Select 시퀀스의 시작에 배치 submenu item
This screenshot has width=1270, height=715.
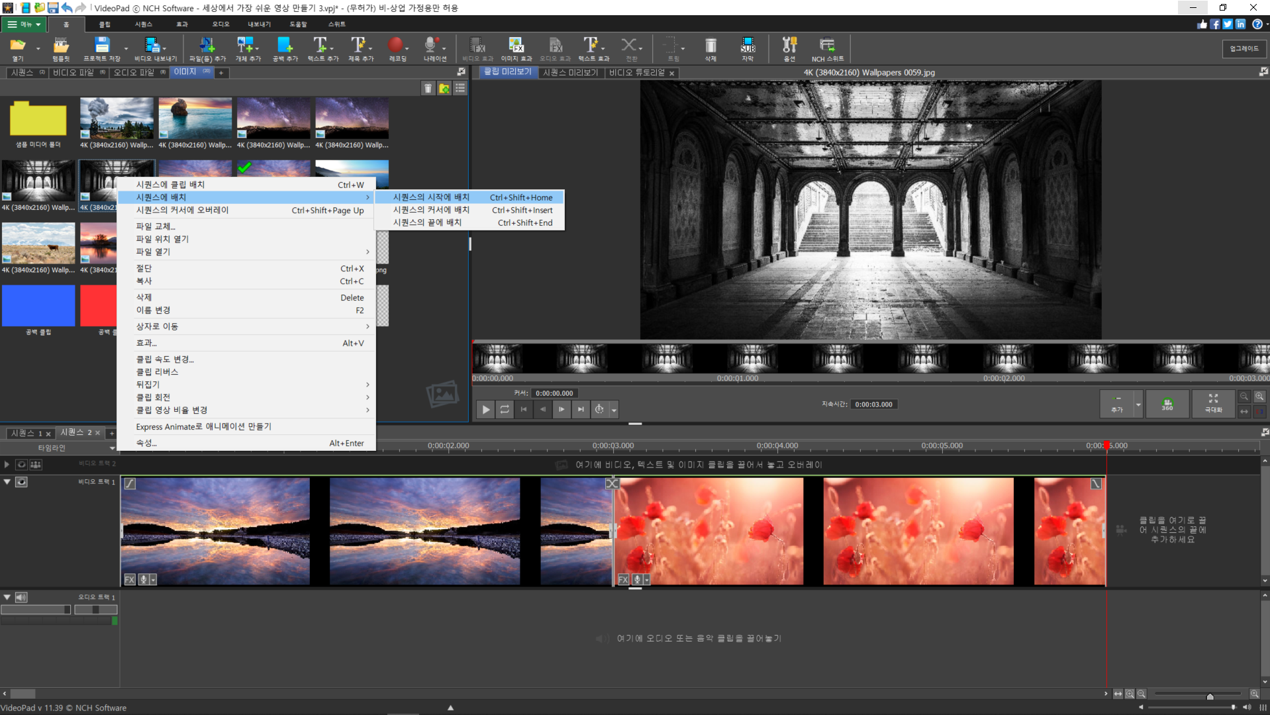click(469, 197)
